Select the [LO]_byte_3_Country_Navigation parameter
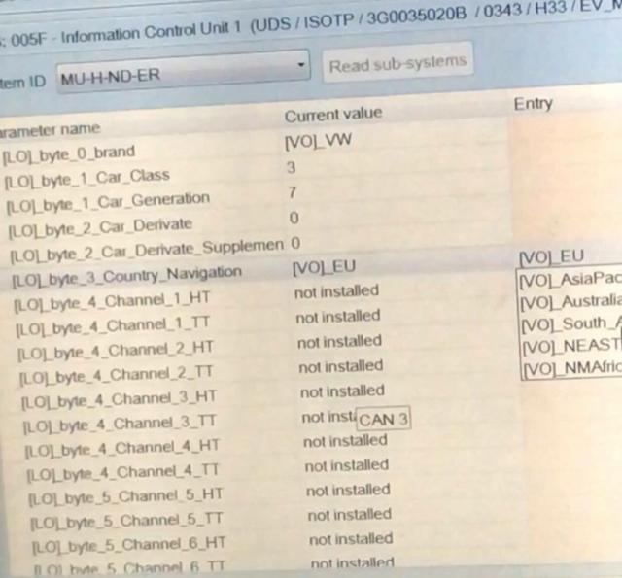Screen dimensions: 622x578 126,276
